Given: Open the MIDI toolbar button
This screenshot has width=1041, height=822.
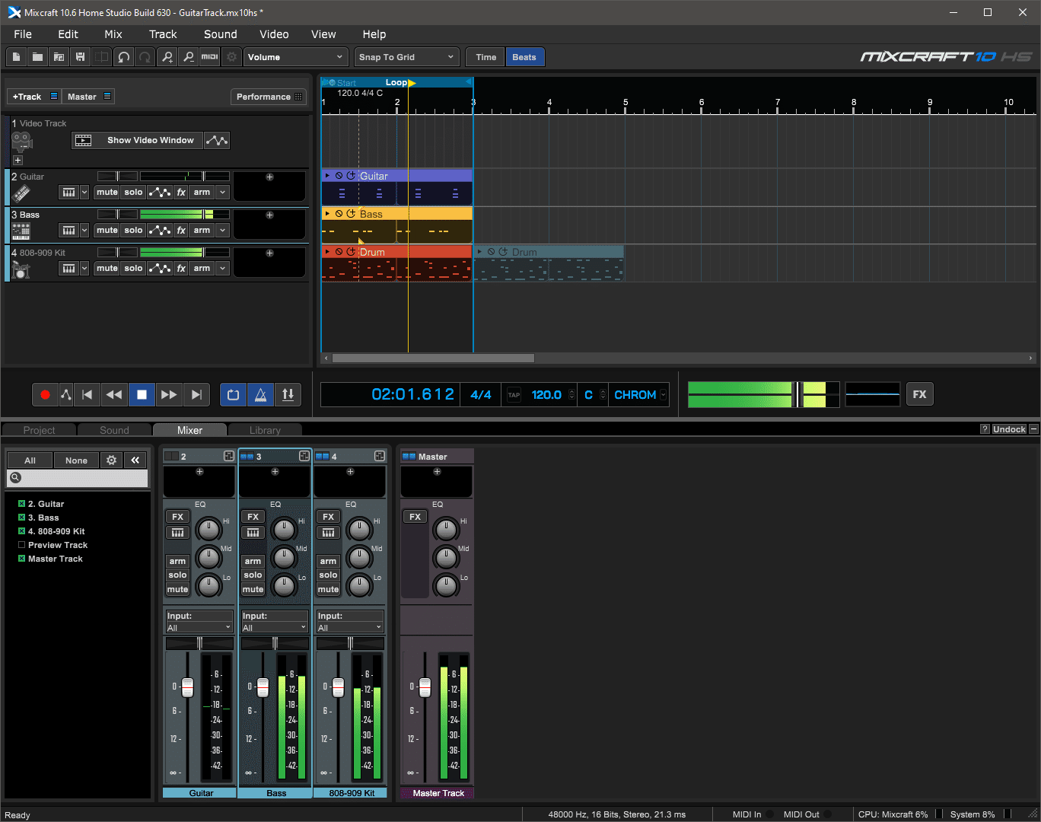Looking at the screenshot, I should (210, 57).
